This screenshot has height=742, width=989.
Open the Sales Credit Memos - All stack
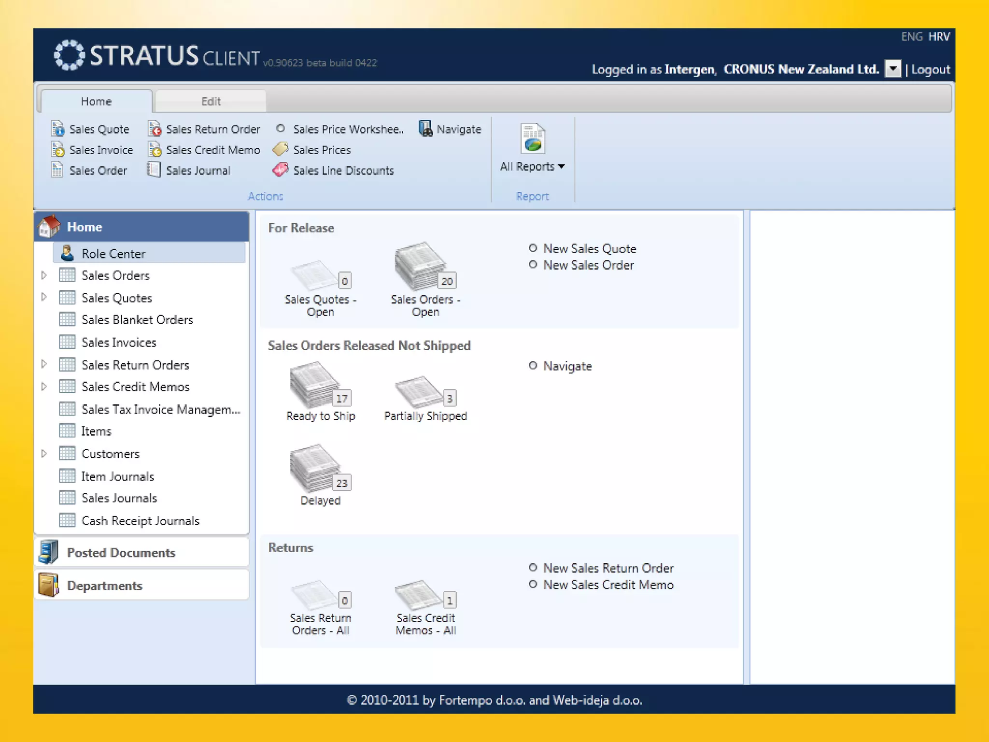[425, 595]
